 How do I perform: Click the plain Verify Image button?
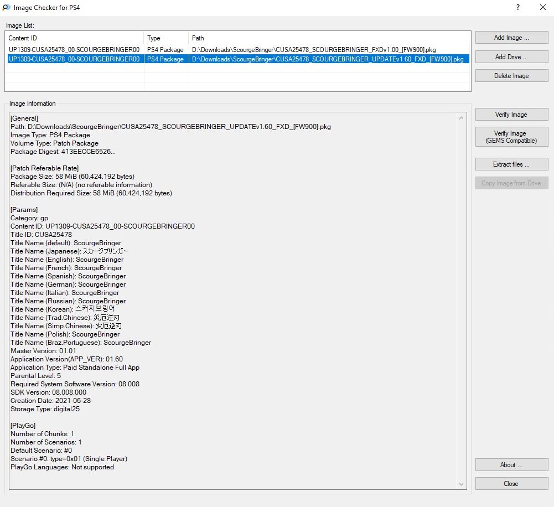click(511, 115)
